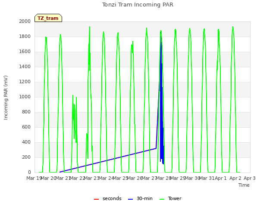Click the blue 30-min spike on Mar 28
Image resolution: width=276 pixels, height=207 pixels.
tap(161, 99)
